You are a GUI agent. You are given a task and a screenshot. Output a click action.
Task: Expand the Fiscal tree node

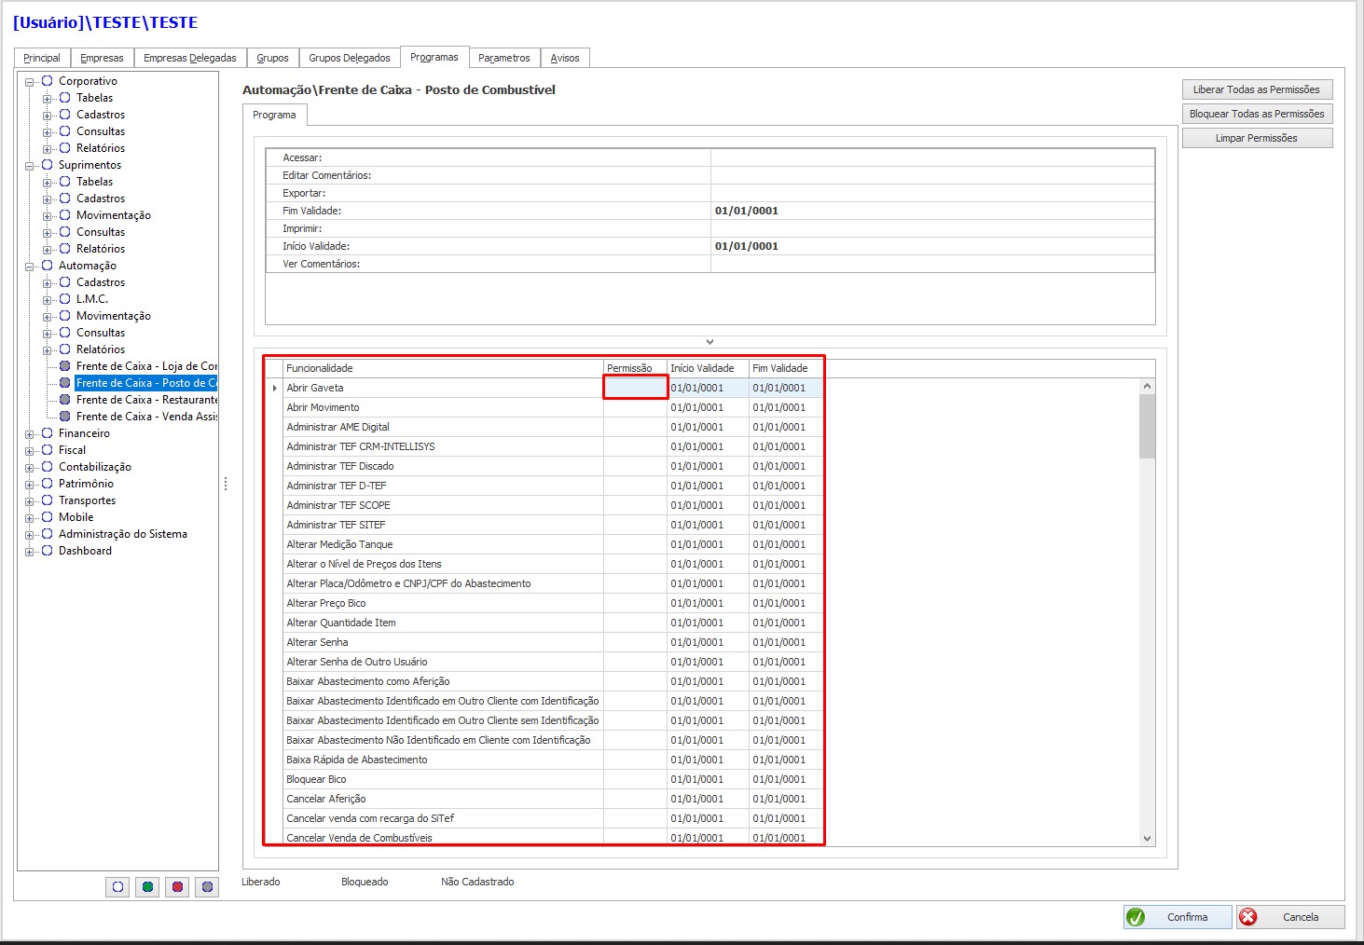[30, 451]
